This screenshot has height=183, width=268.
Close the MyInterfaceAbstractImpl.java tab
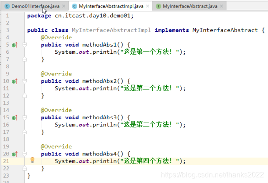pos(148,6)
